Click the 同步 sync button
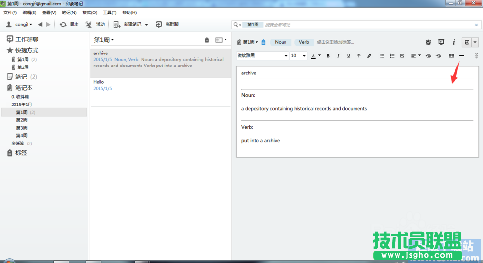Viewport: 483px width, 263px height. click(69, 24)
